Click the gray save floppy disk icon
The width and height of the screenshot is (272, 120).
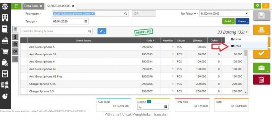click(261, 16)
